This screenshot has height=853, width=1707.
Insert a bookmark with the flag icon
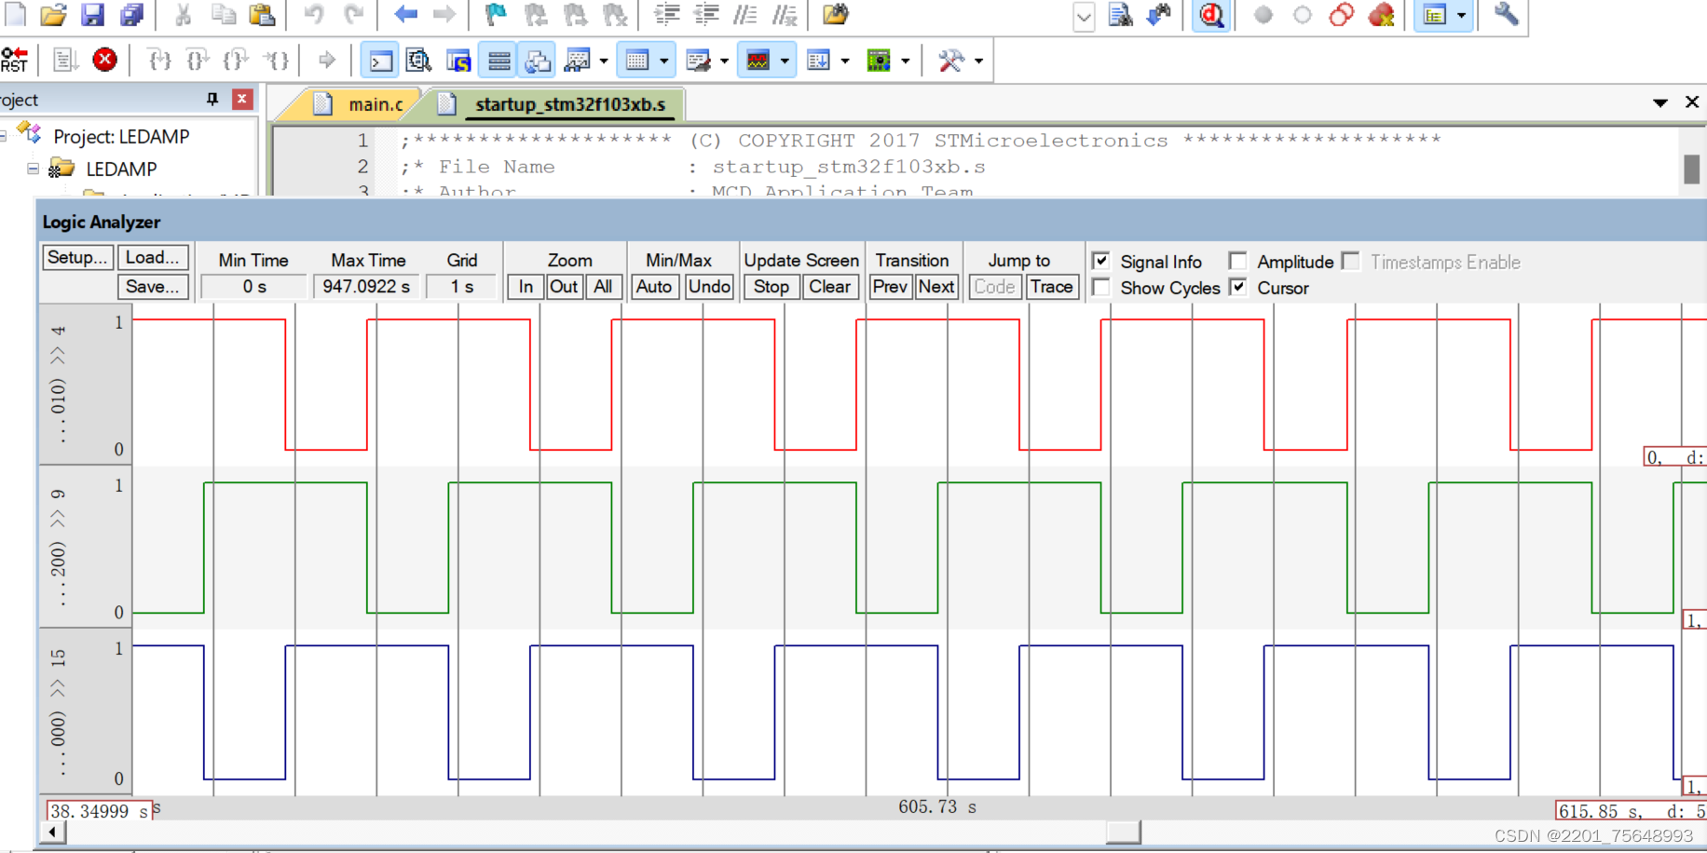tap(496, 14)
